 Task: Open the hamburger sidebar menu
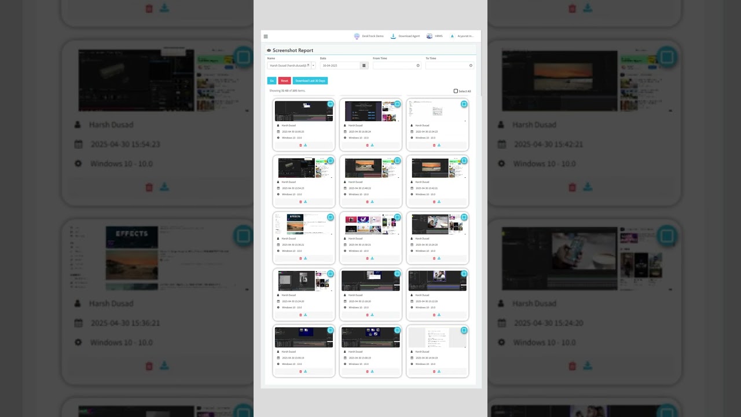click(266, 36)
